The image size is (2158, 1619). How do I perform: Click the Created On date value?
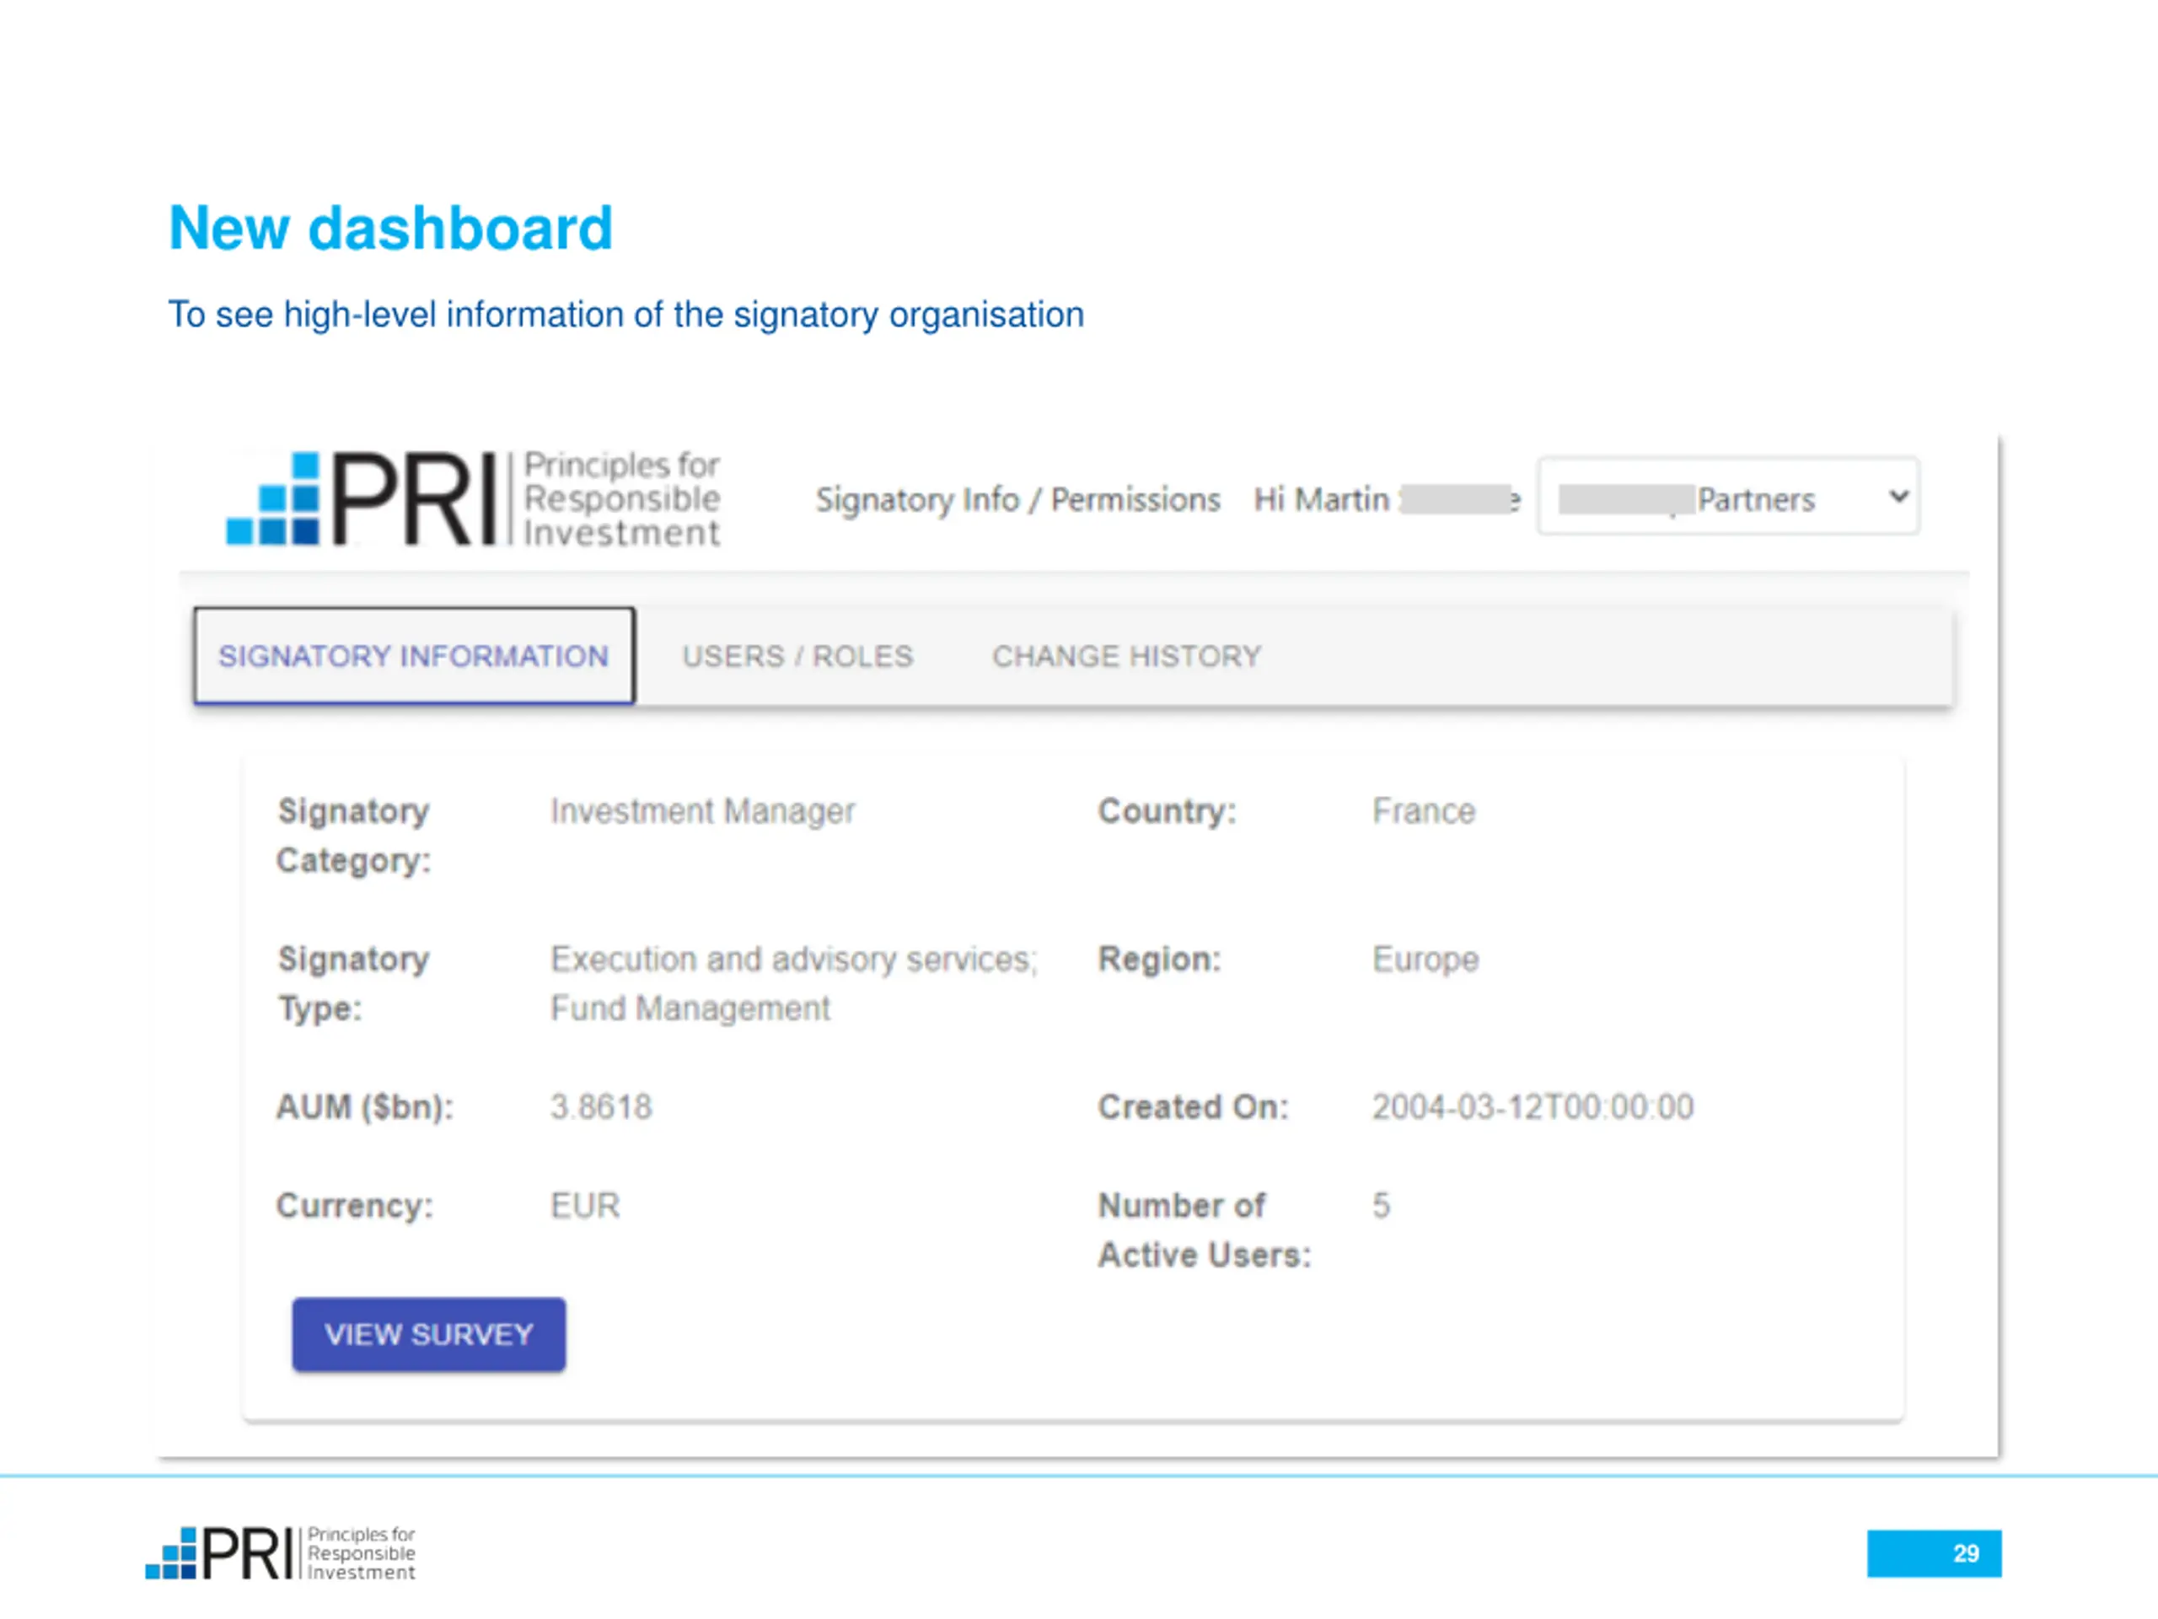point(1533,1106)
